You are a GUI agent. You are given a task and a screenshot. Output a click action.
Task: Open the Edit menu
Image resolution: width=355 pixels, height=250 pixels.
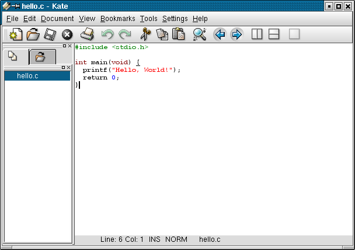point(30,19)
